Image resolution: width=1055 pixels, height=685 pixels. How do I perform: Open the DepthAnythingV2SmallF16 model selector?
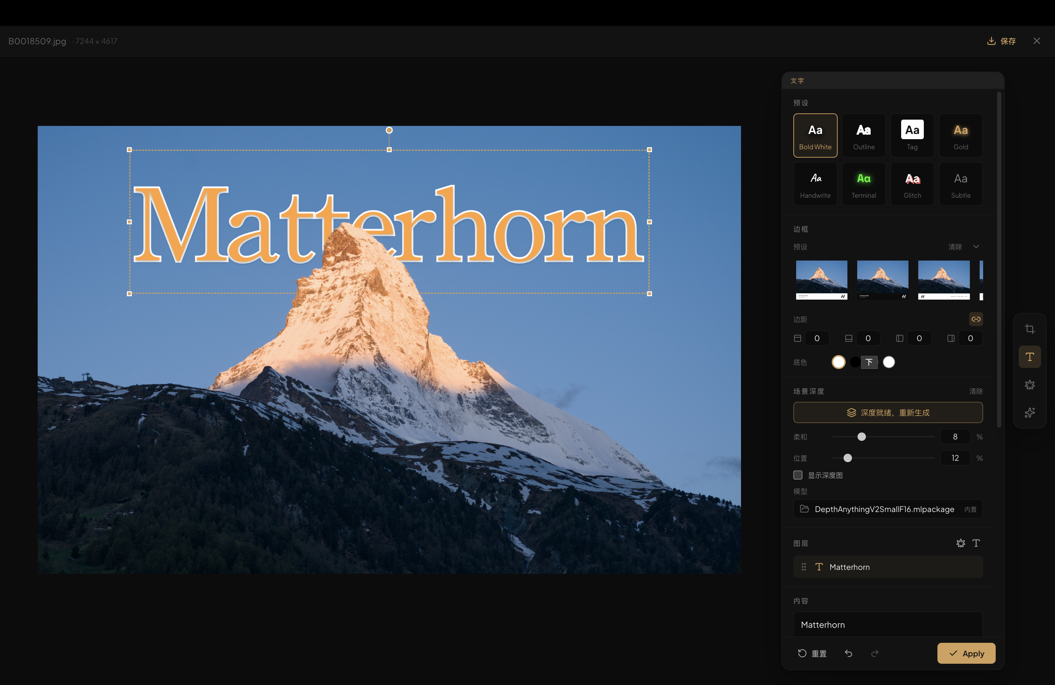point(888,509)
